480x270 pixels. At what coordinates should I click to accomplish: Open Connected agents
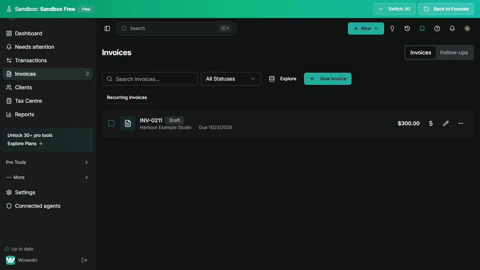[48, 206]
